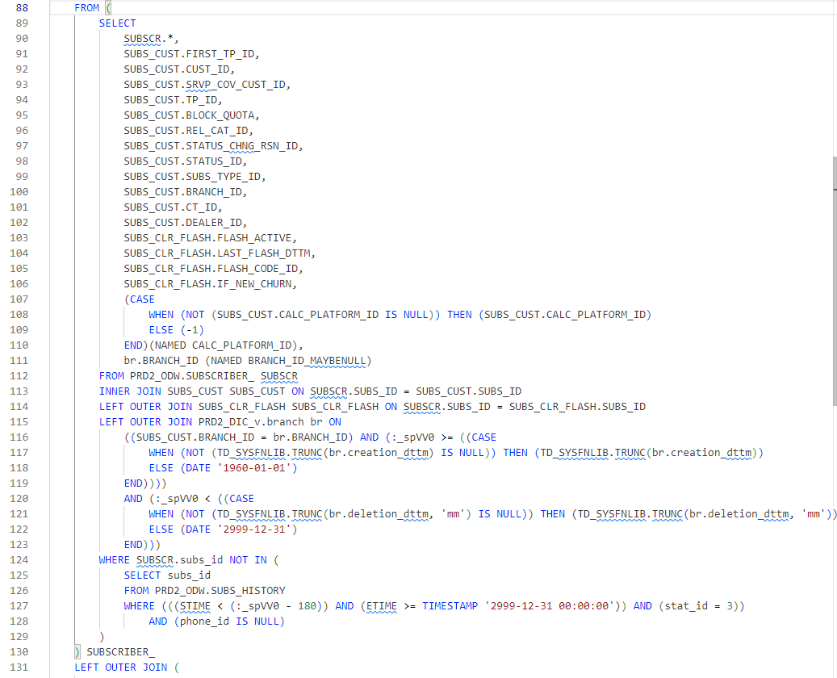Click the opening parenthesis after FROM on line 88
This screenshot has height=678, width=837.
point(109,7)
